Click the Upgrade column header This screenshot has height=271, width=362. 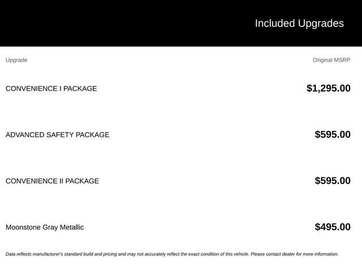pos(16,60)
